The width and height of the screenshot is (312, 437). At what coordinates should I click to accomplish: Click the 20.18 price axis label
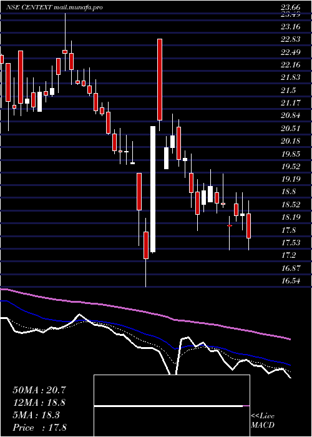(x=291, y=141)
